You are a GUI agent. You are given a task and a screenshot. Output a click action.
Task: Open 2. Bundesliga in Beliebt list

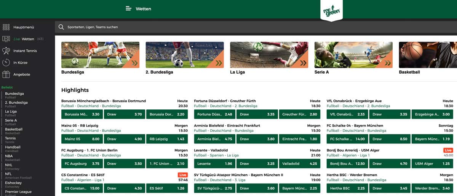[x=16, y=103]
